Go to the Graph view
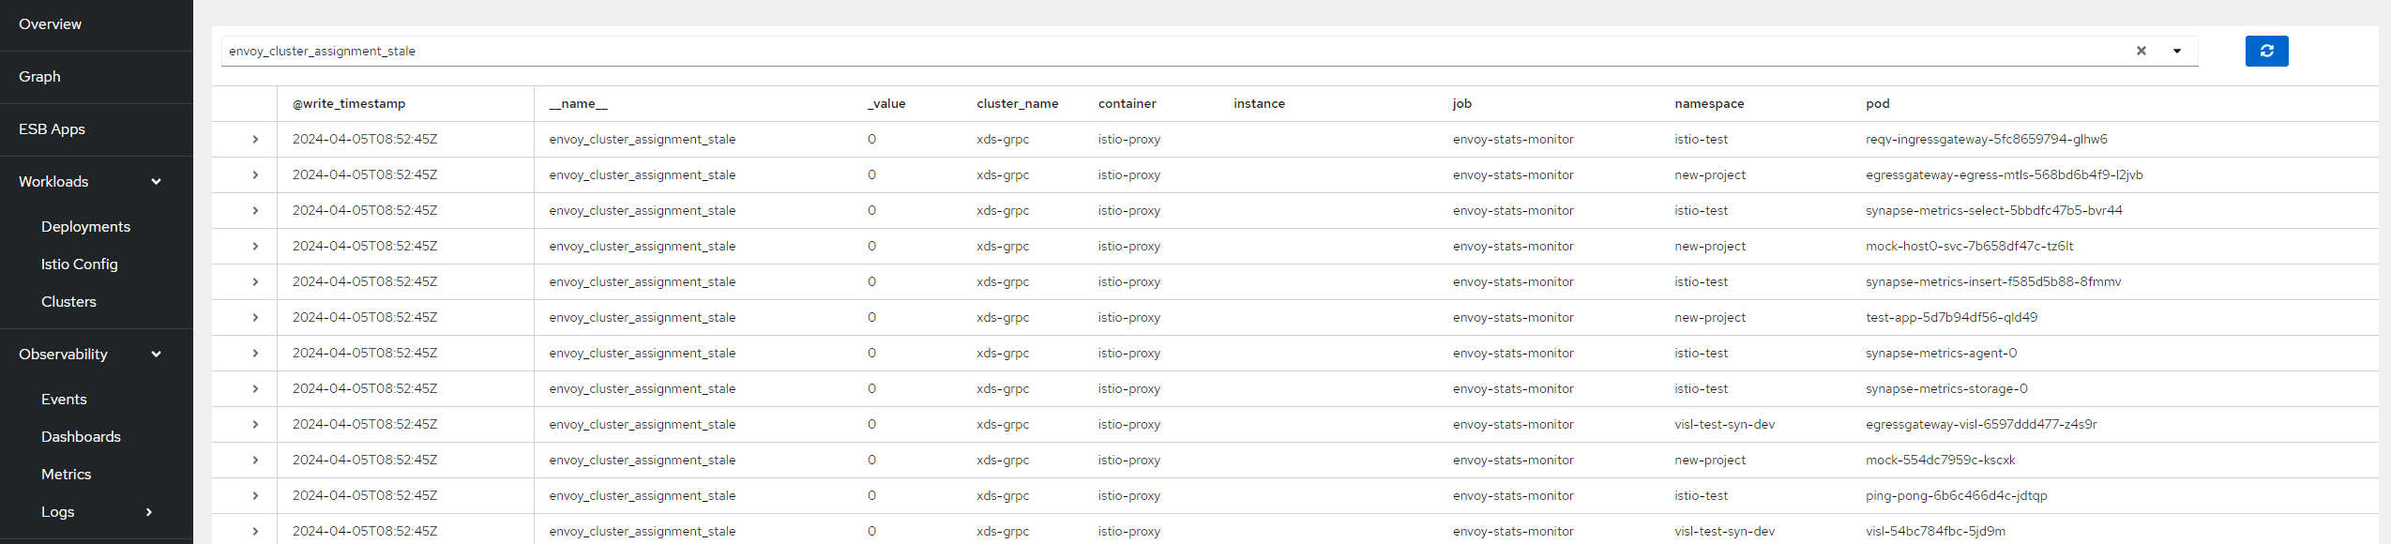2391x544 pixels. tap(39, 77)
